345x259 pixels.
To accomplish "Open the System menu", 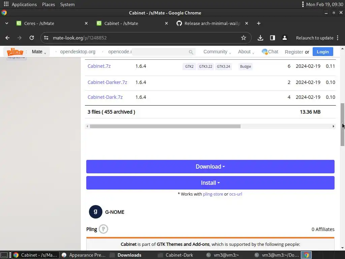I will (x=67, y=4).
